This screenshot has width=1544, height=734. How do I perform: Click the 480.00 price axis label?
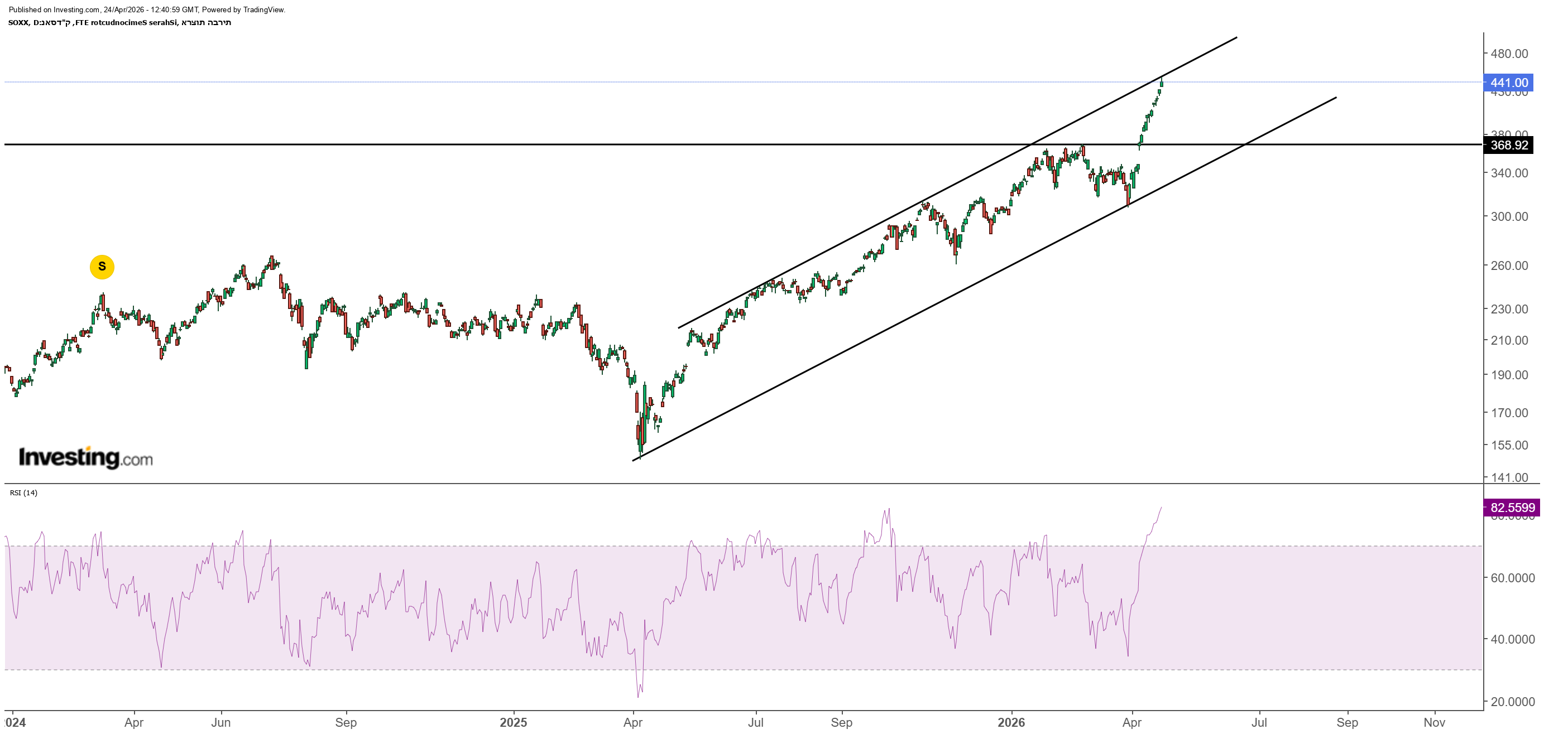(1509, 54)
